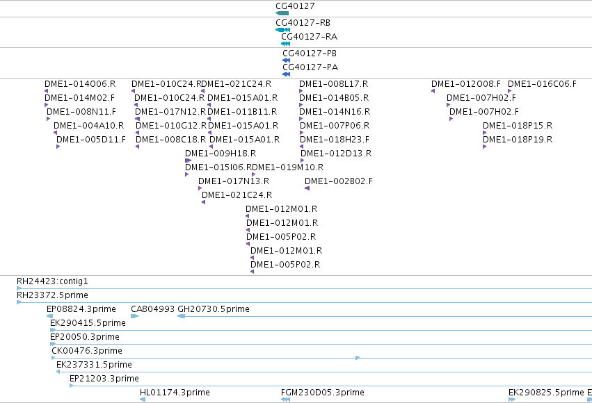Click the purple arrow glyph under DME1-002B02.F

coord(307,188)
